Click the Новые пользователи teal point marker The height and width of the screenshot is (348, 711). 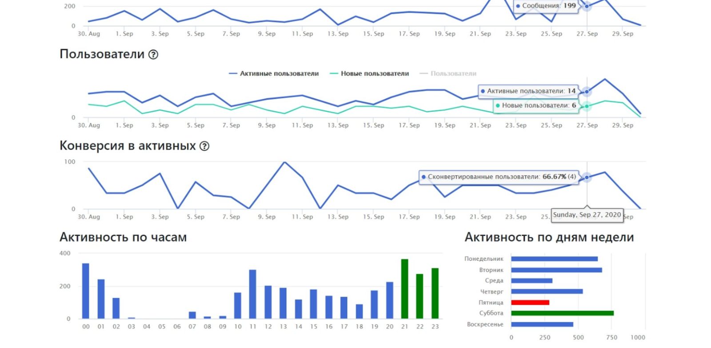587,106
